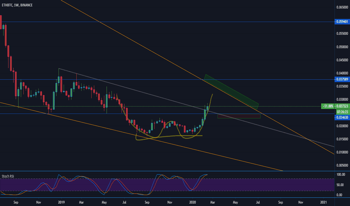
Task: Select the 0.059401 blue price label
Action: coord(342,22)
